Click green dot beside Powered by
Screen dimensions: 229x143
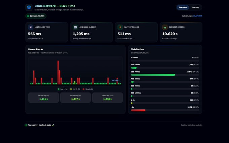pyautogui.click(x=26, y=125)
